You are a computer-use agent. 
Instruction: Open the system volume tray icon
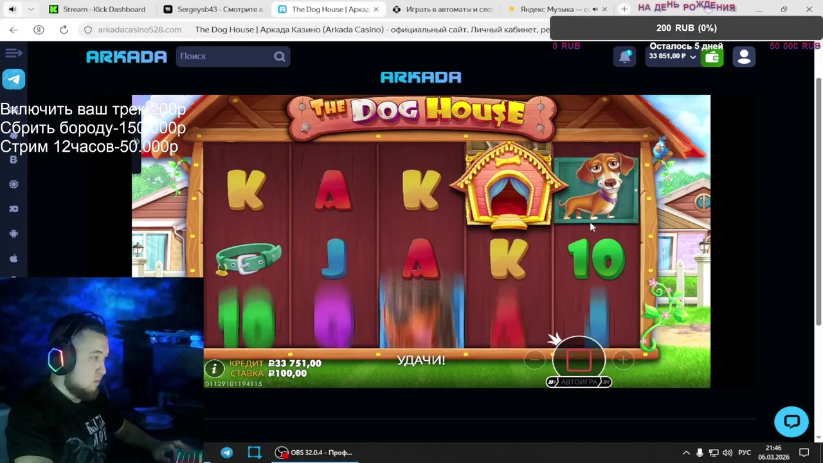(x=728, y=453)
